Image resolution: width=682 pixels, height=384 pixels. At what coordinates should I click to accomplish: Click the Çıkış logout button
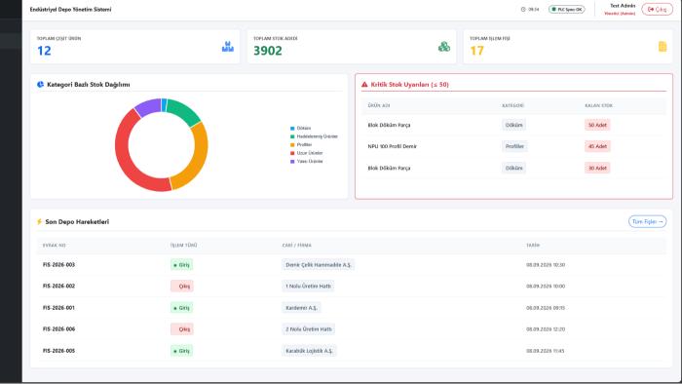[657, 9]
